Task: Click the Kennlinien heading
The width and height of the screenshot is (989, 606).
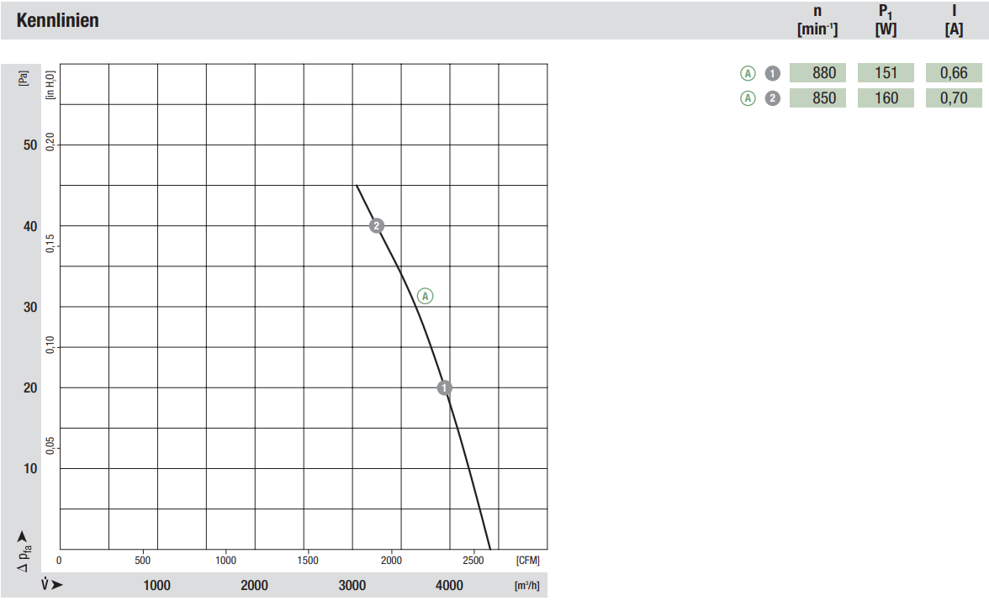Action: (57, 20)
